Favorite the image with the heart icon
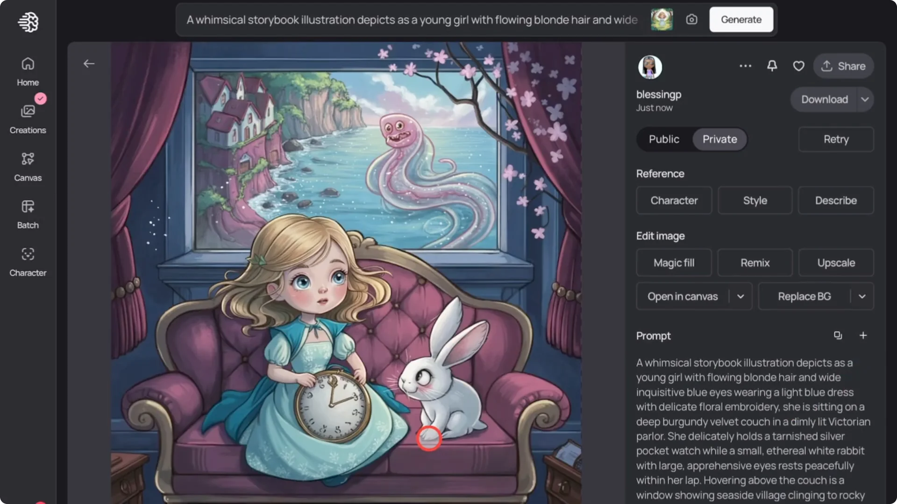Screen dimensions: 897x504 click(x=798, y=66)
